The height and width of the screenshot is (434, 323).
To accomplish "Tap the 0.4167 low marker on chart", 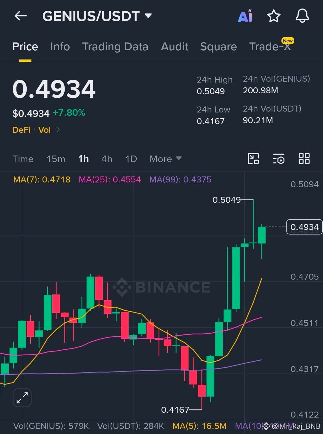I will click(175, 409).
